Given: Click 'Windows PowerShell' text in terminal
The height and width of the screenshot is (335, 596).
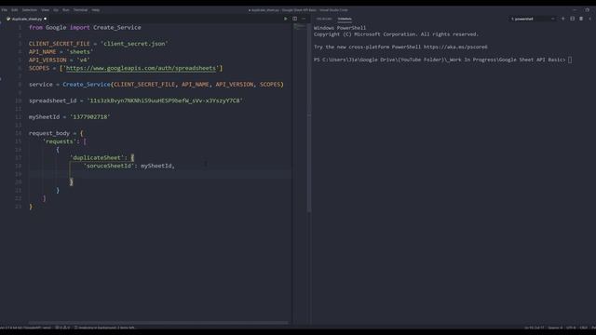Looking at the screenshot, I should click(340, 28).
